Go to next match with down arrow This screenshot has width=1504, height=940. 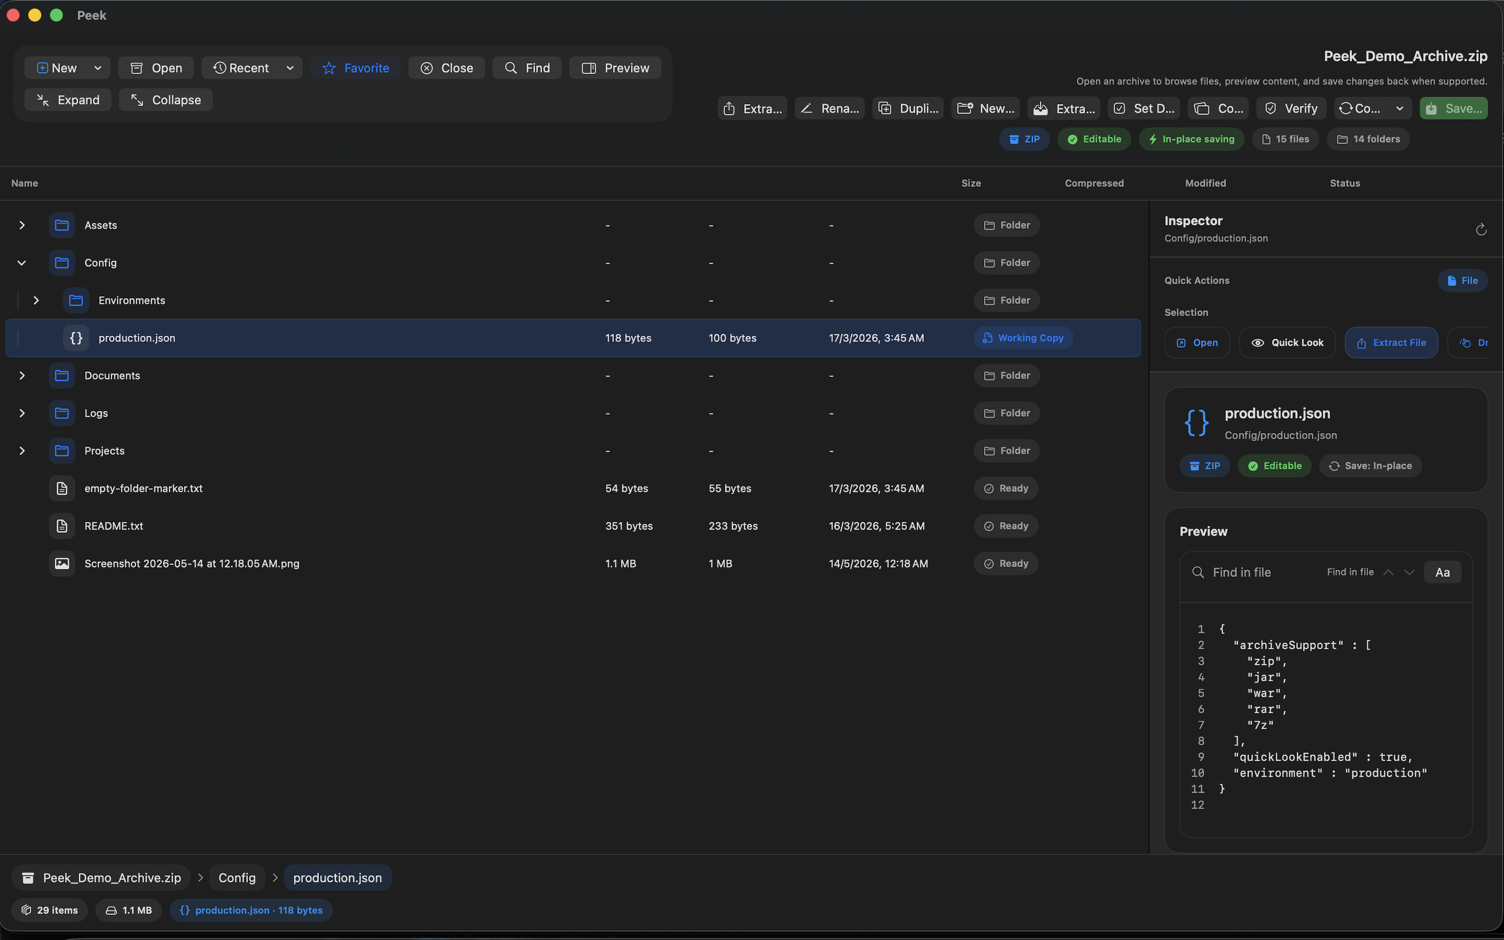(x=1409, y=572)
